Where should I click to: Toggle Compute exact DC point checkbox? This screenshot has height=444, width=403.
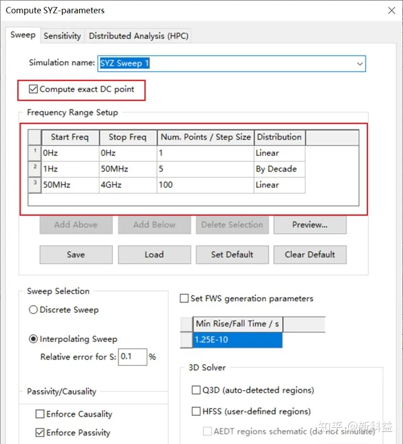pos(33,89)
